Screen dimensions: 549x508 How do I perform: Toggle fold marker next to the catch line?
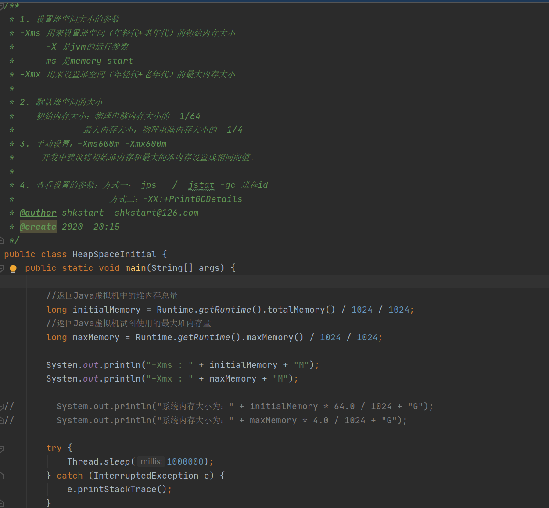(1, 476)
